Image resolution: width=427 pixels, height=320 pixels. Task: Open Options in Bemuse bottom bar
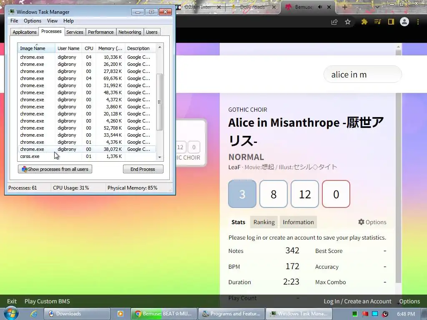tap(409, 301)
